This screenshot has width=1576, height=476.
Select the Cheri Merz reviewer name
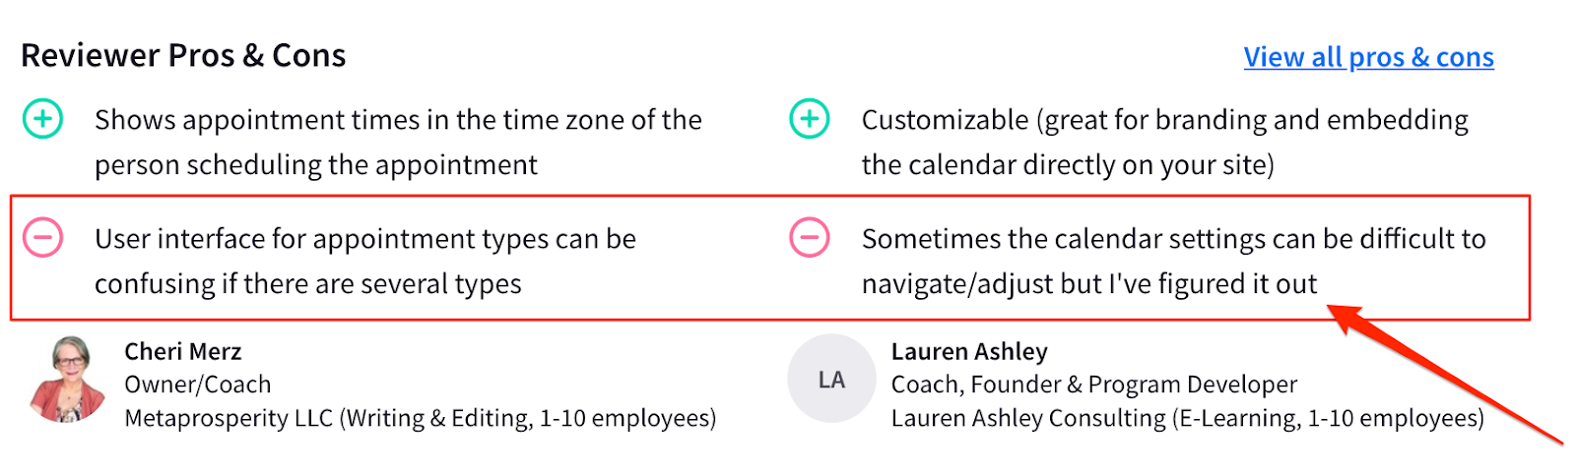coord(182,351)
